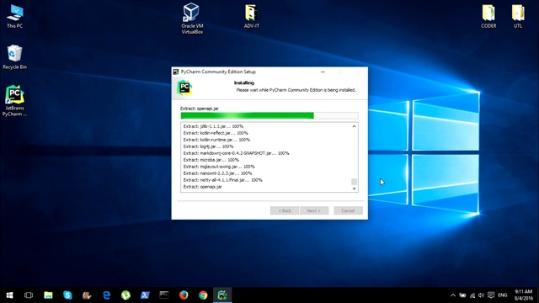Launch File Explorer from taskbar
This screenshot has height=303, width=539.
48,295
